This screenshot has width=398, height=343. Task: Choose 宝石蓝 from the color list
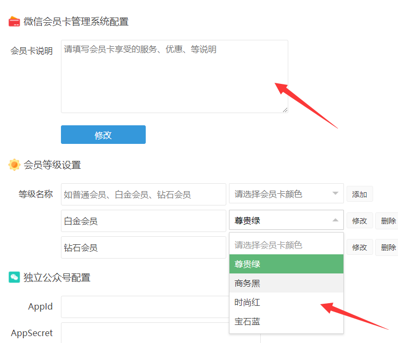286,321
